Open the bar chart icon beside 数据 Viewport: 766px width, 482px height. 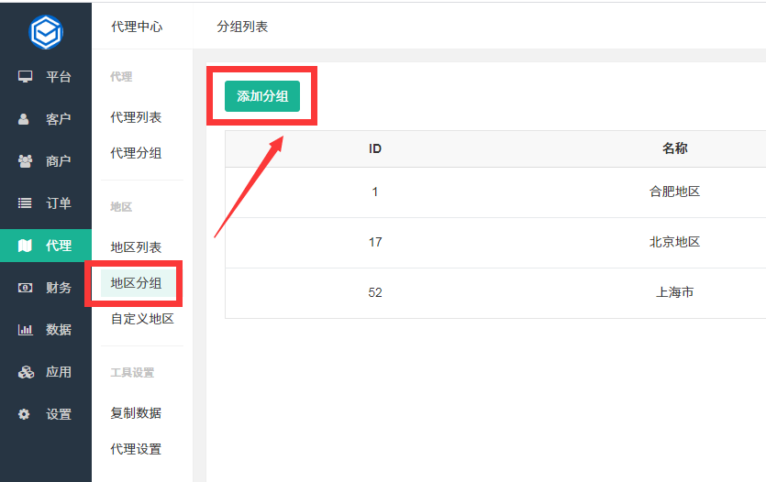25,330
